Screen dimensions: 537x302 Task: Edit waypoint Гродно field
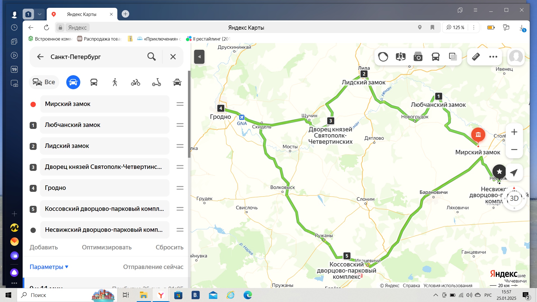pos(105,188)
